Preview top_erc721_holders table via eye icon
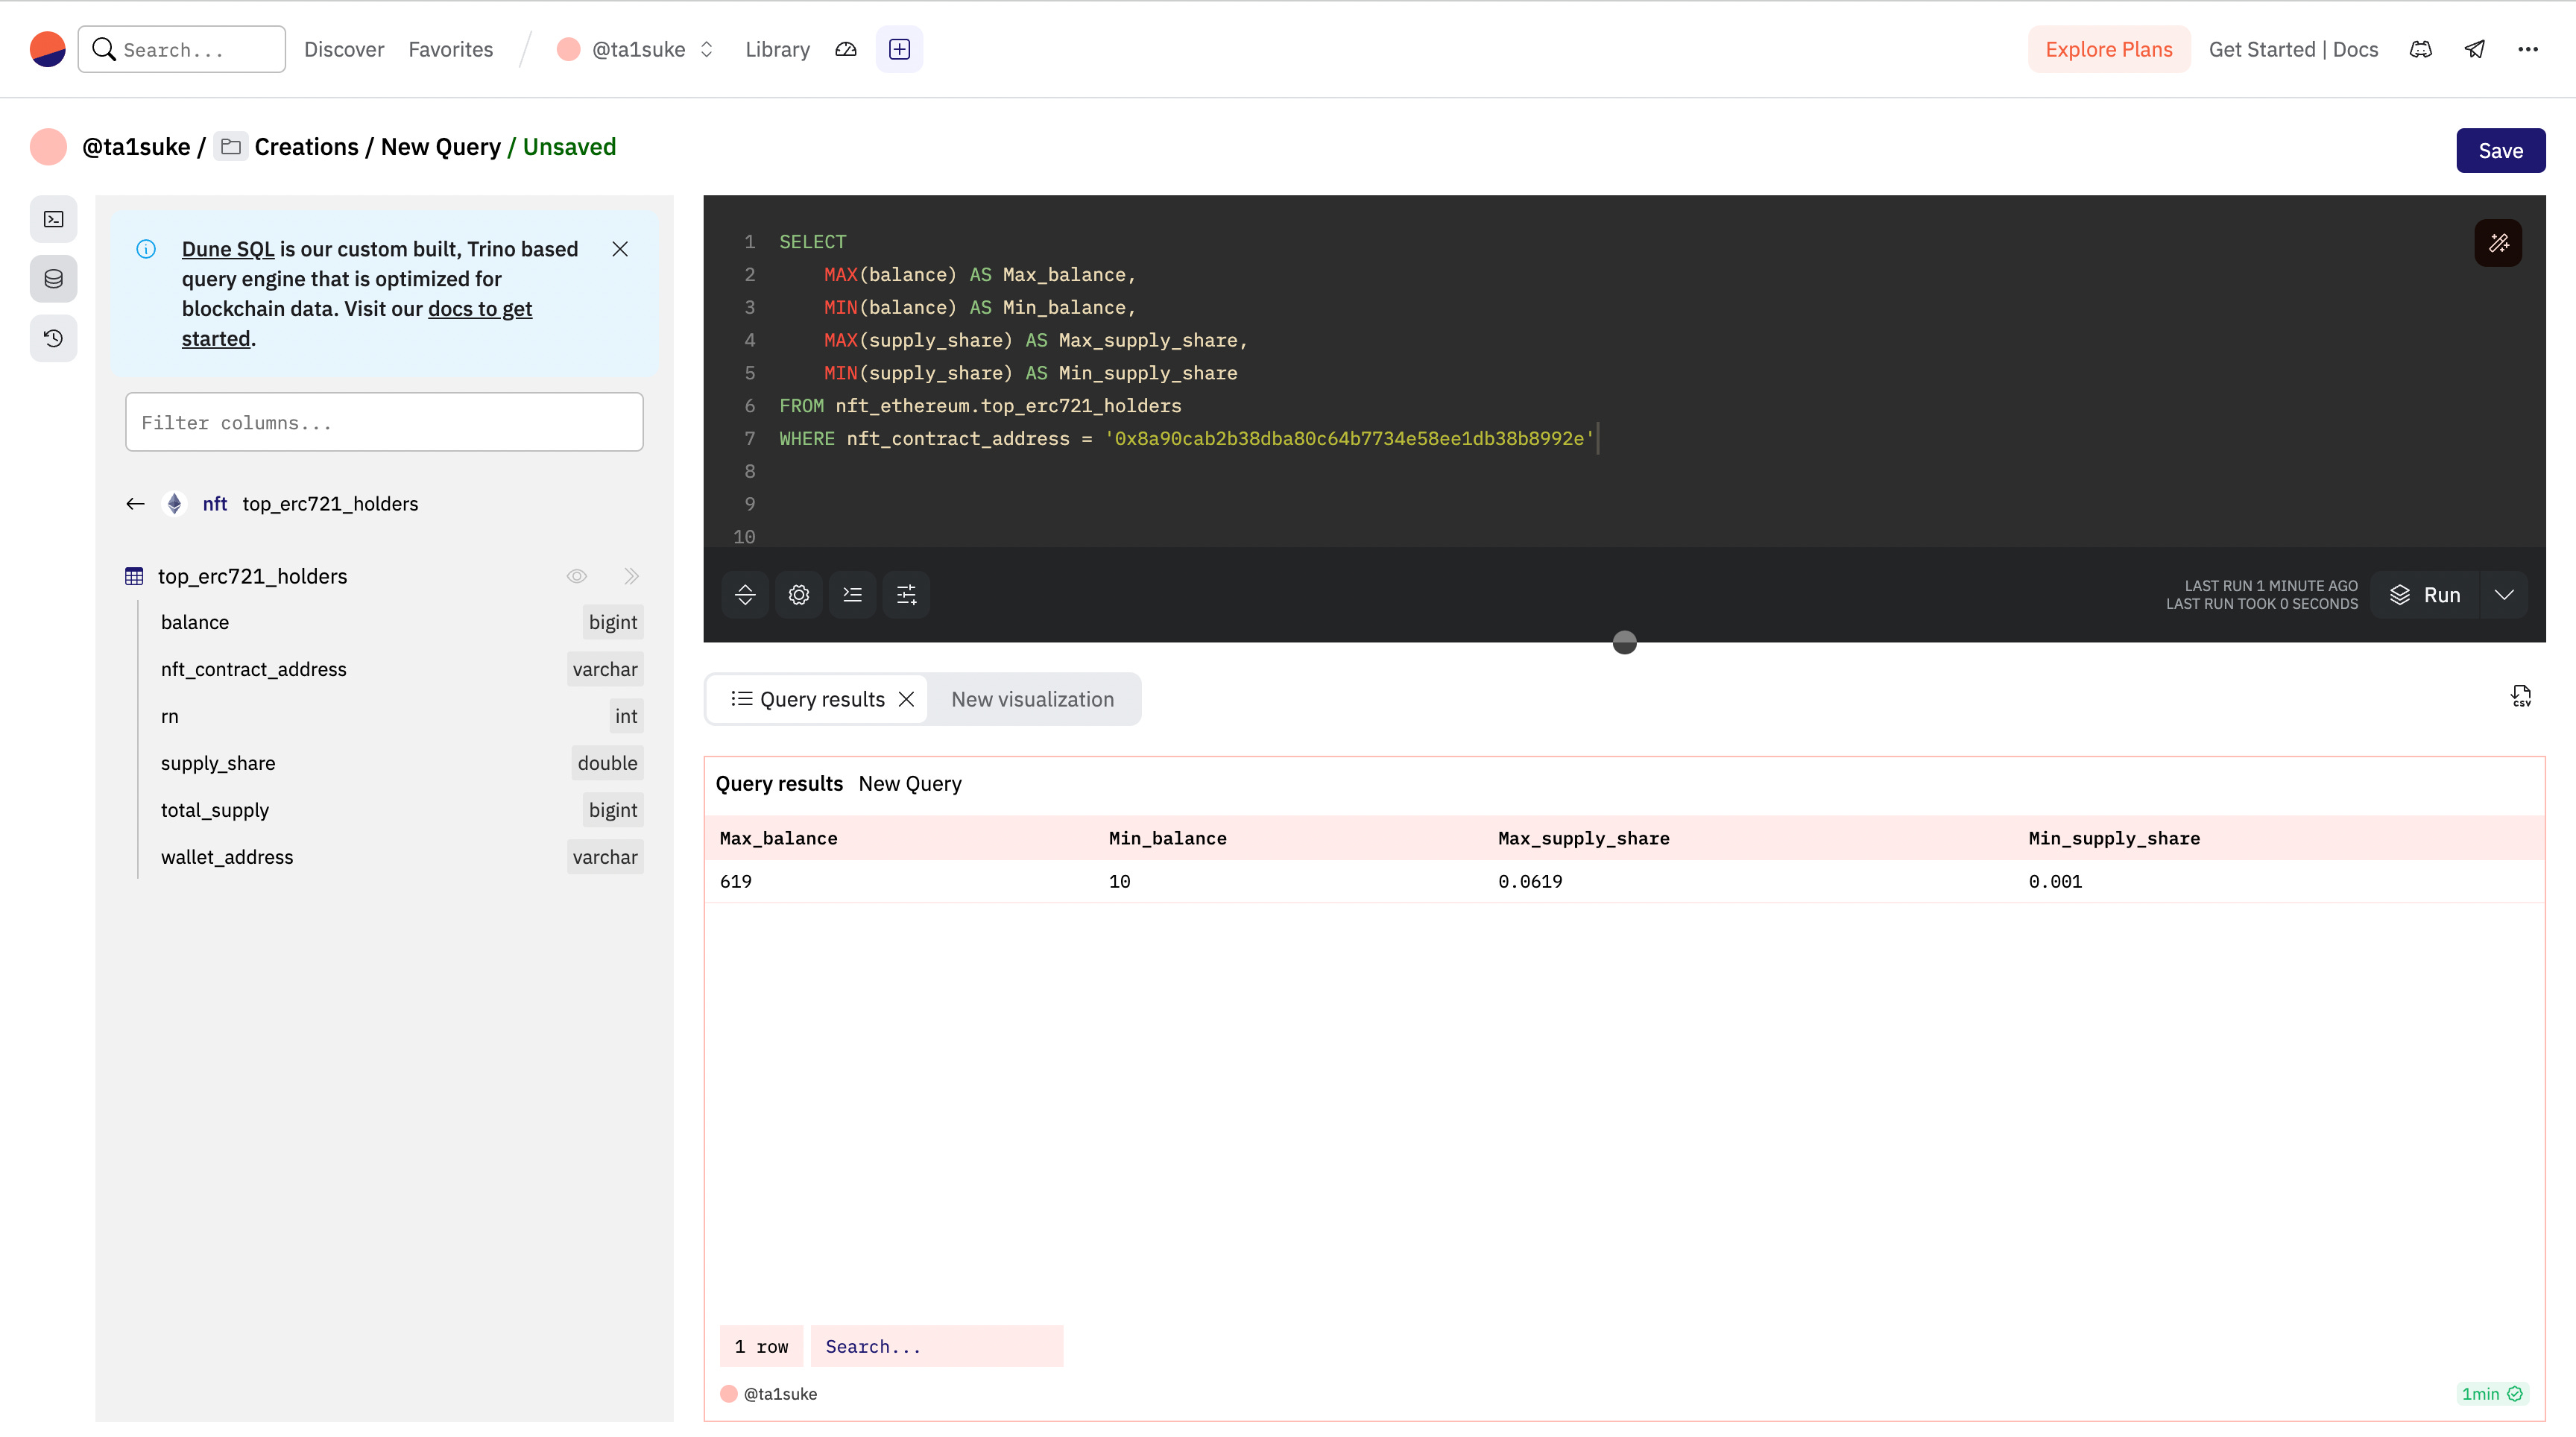Viewport: 2576px width, 1437px height. click(x=577, y=576)
